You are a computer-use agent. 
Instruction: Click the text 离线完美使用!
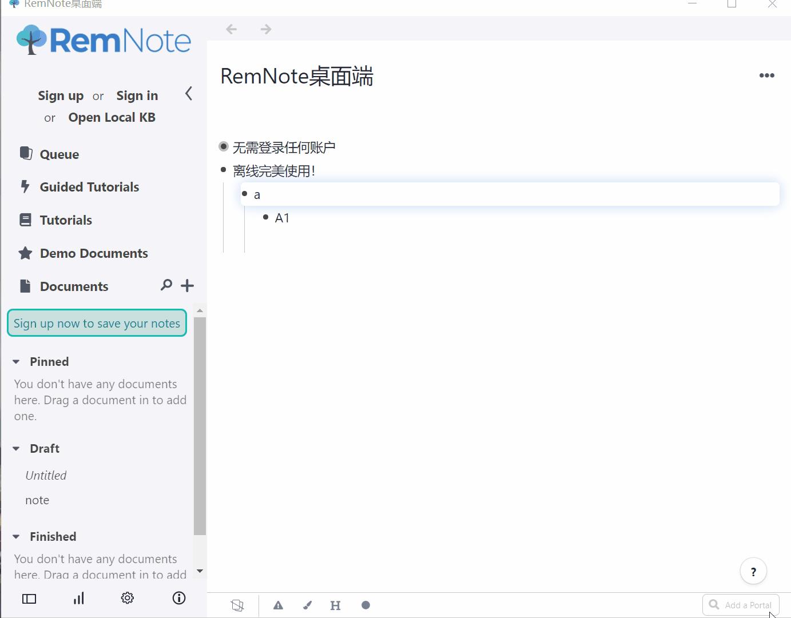(274, 170)
